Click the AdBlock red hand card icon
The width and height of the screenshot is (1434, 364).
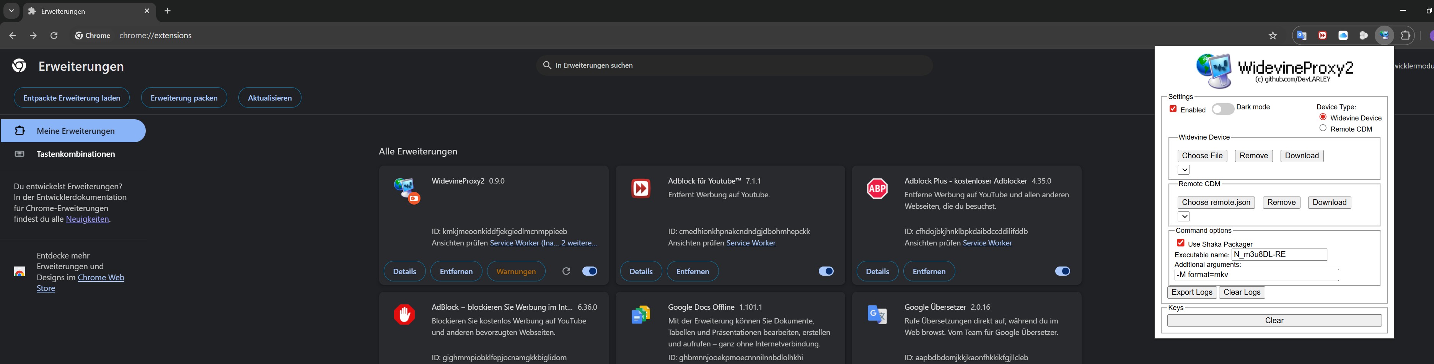pos(404,314)
